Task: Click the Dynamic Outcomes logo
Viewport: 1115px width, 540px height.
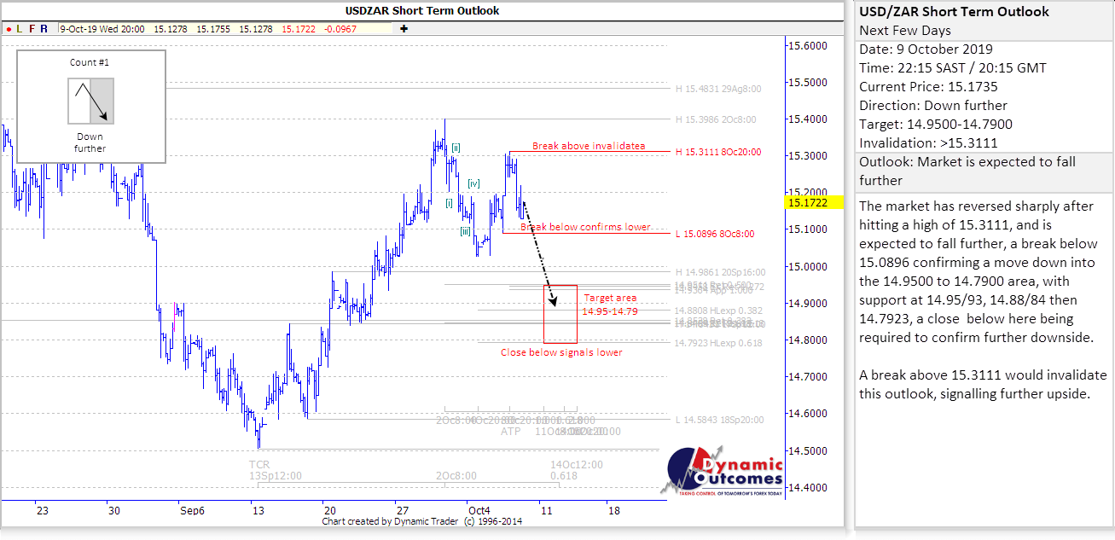Action: coord(723,470)
